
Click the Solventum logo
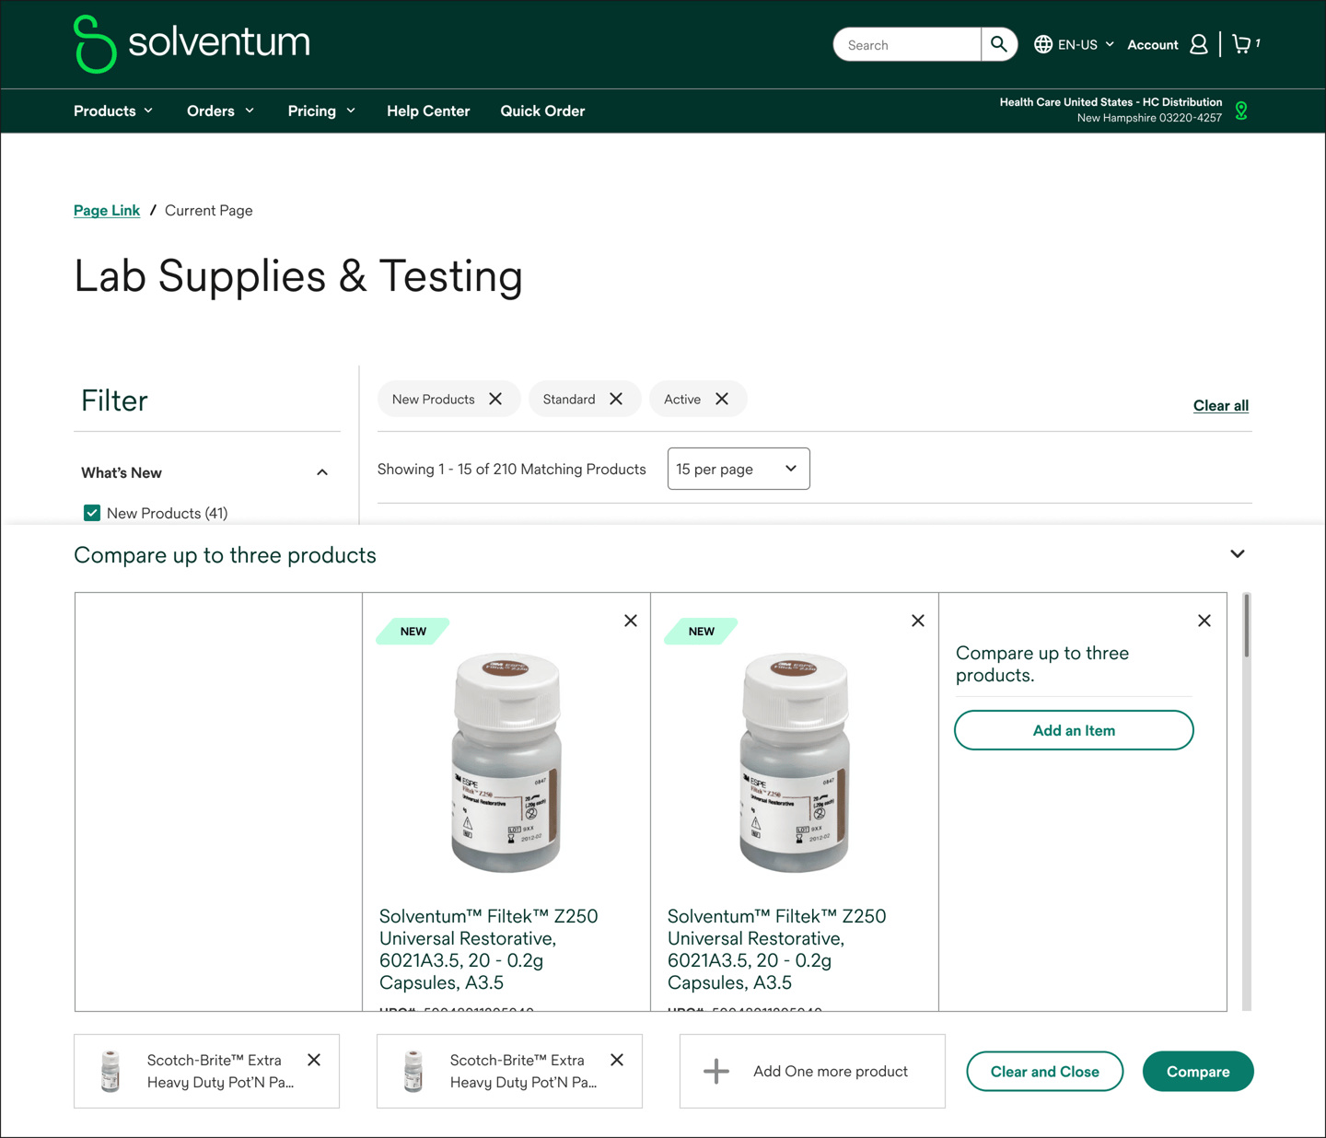pyautogui.click(x=192, y=43)
